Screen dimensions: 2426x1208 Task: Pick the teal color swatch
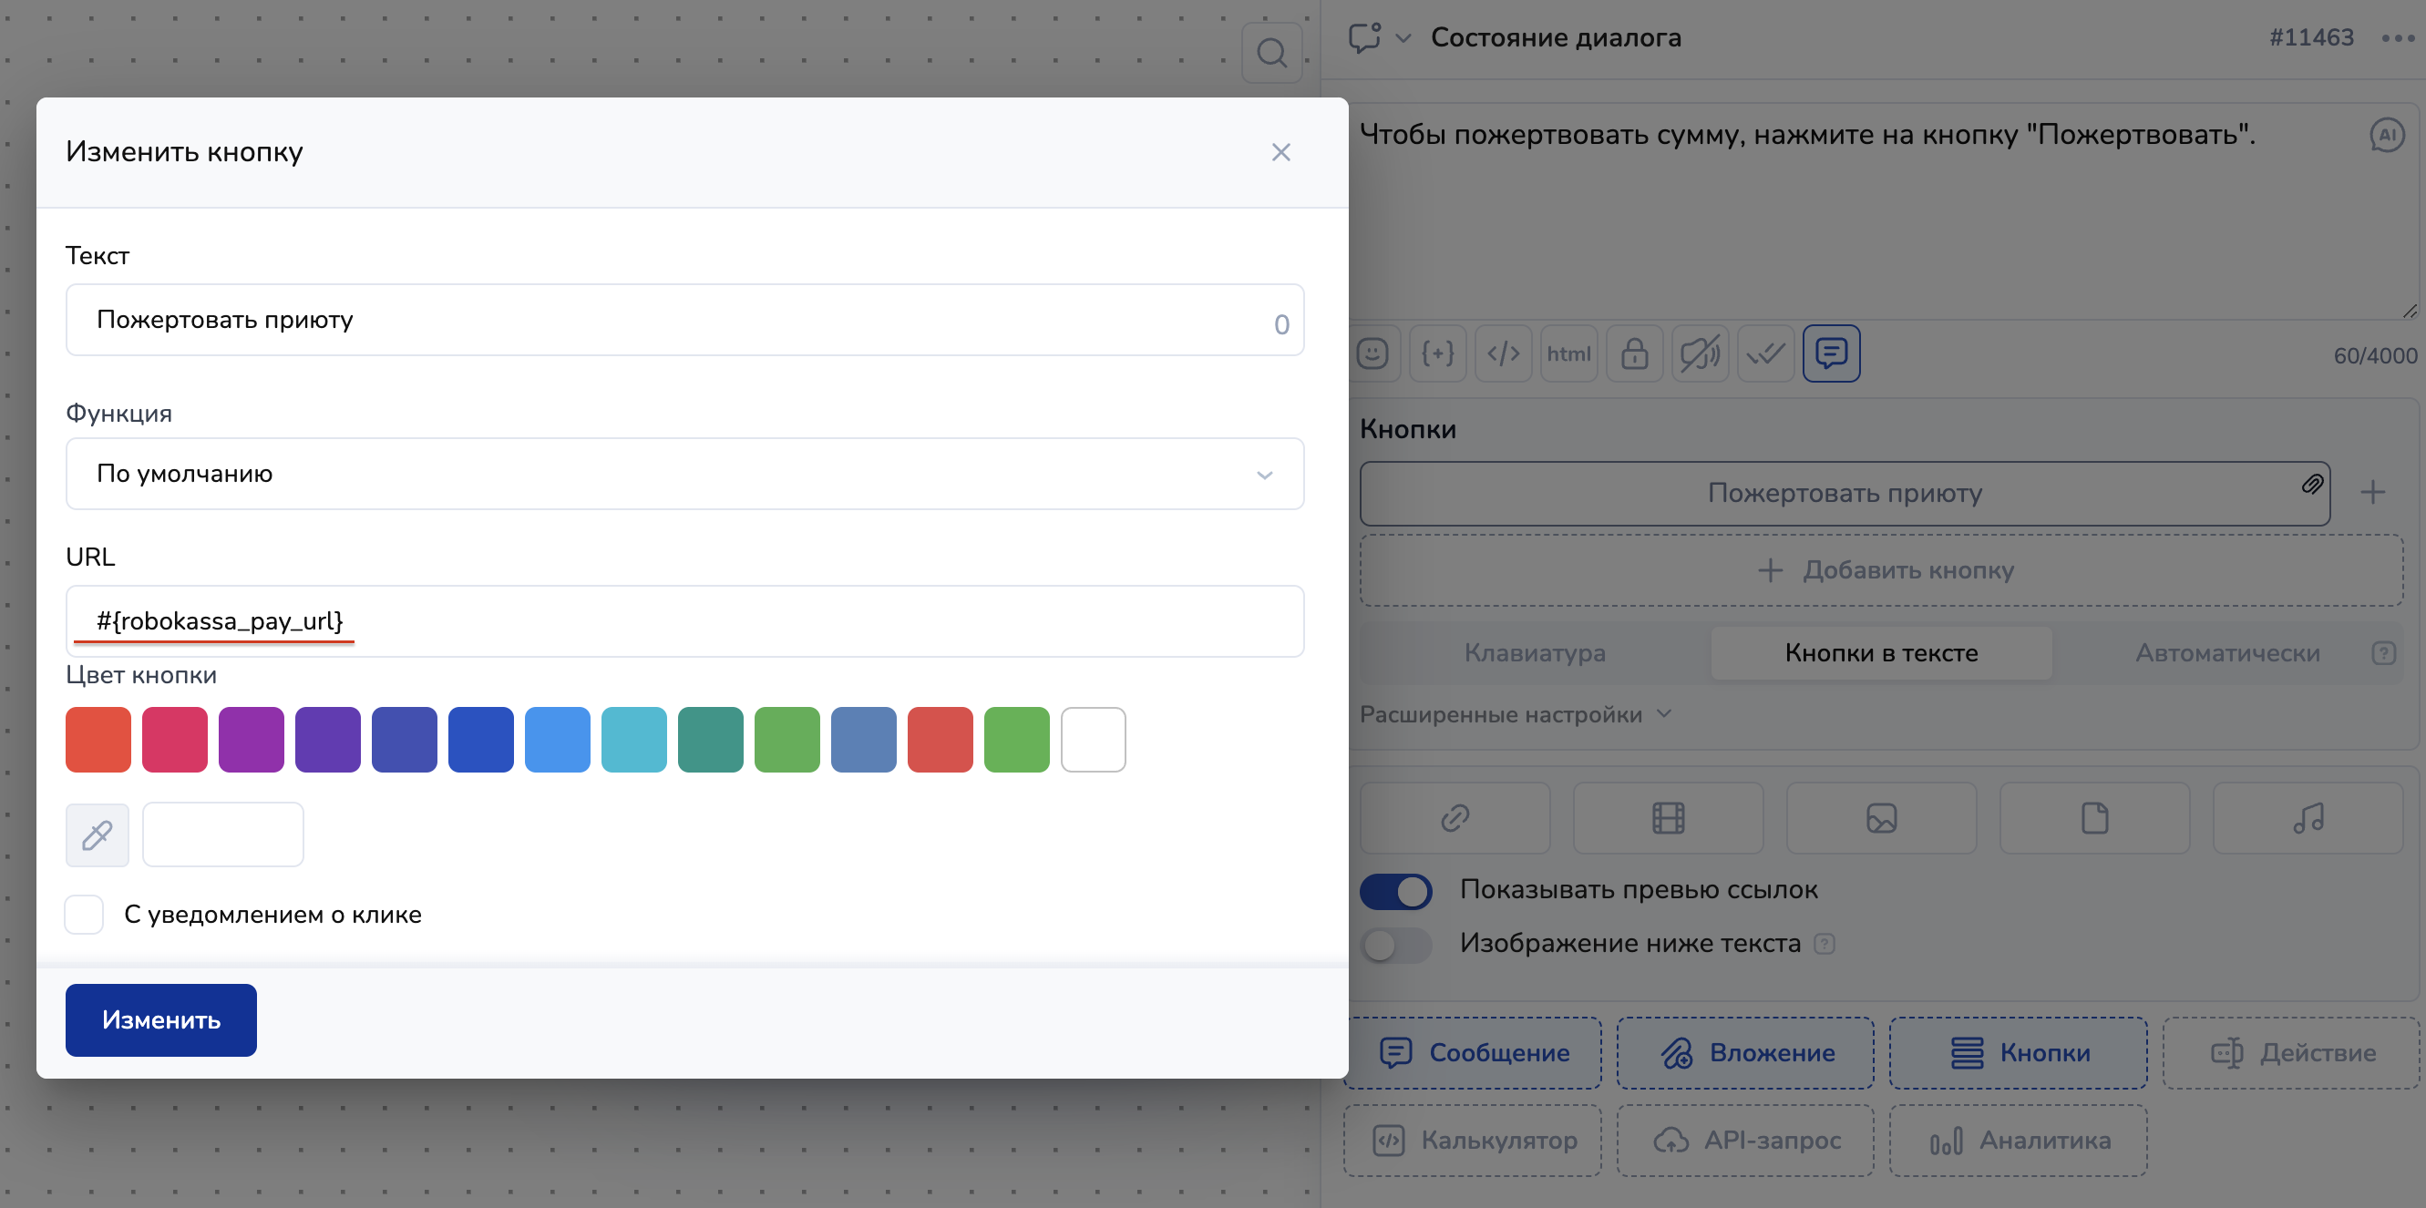(710, 740)
